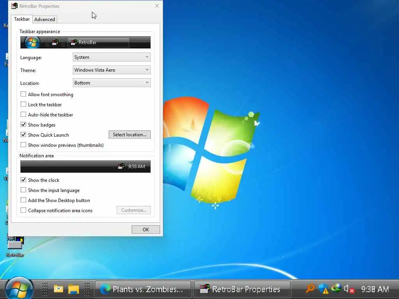Click the network globe tray icon
Image resolution: width=399 pixels, height=299 pixels.
coord(336,288)
